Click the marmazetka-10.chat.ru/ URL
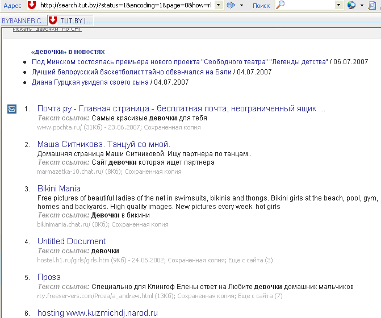 point(70,171)
